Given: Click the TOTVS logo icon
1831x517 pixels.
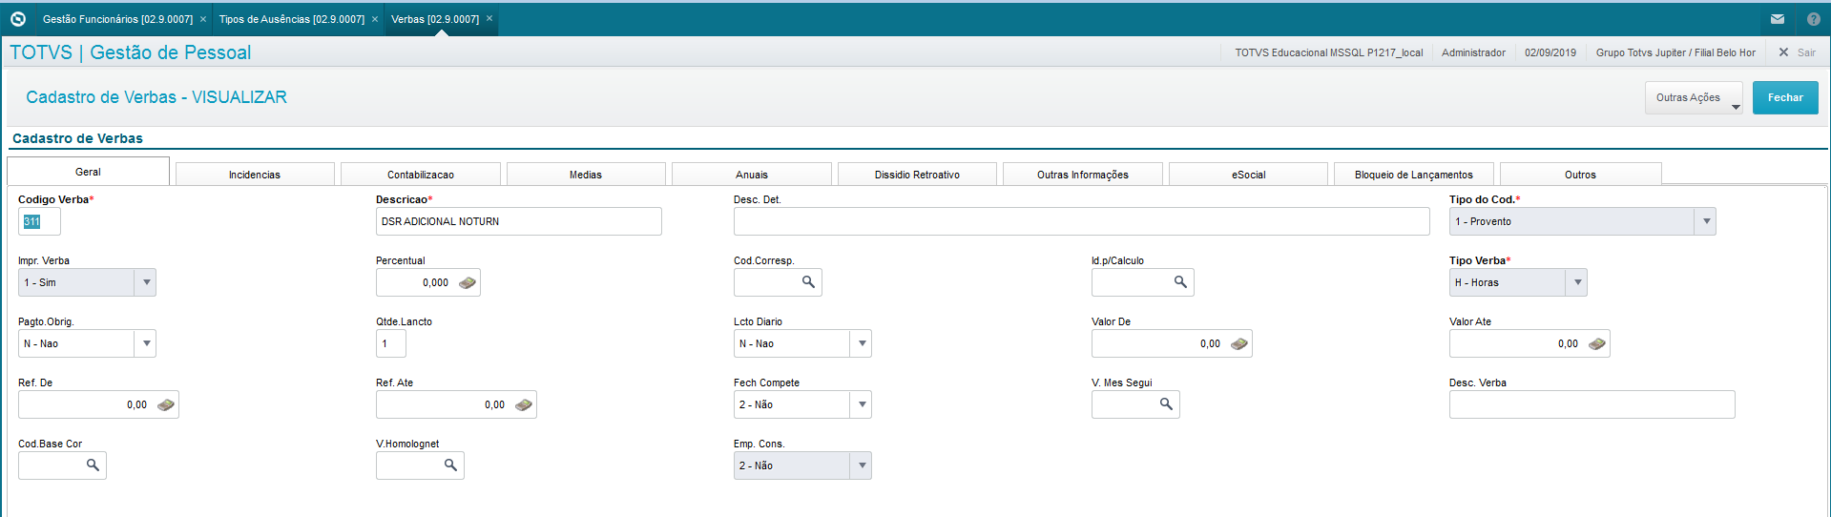Looking at the screenshot, I should pos(17,18).
